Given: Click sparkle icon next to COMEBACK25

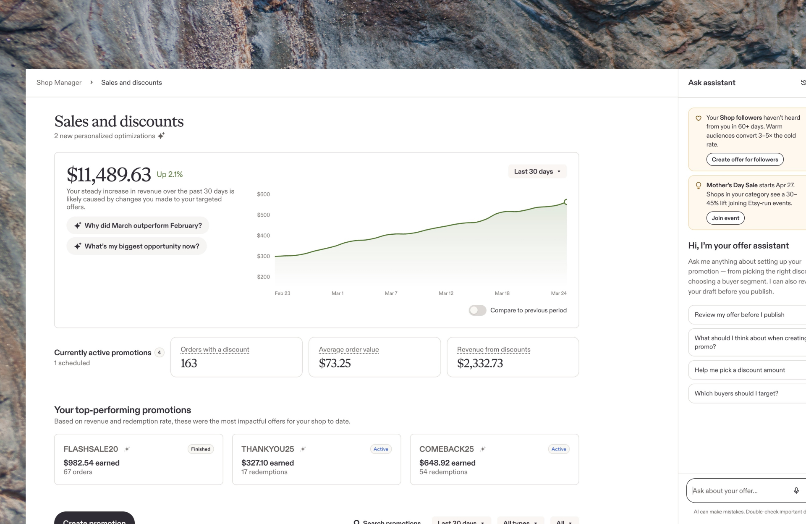Looking at the screenshot, I should pos(483,449).
